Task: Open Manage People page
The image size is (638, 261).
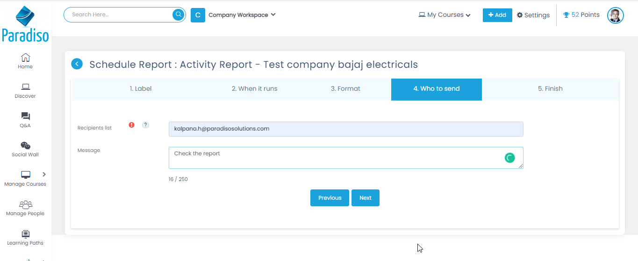Action: (25, 208)
